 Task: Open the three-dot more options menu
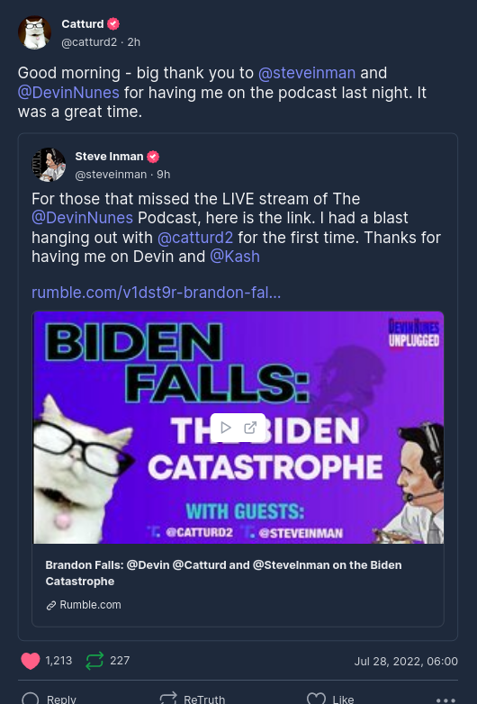(445, 700)
